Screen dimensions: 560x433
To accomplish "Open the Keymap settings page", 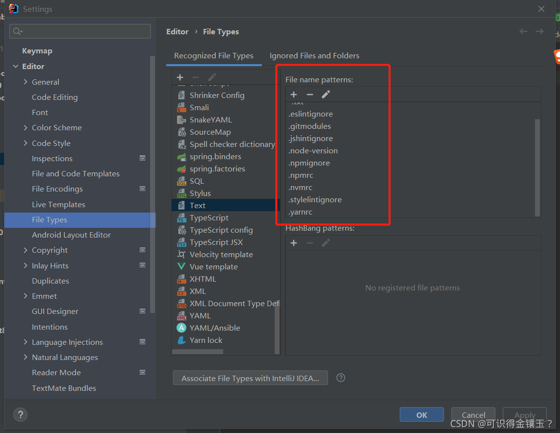I will (37, 51).
